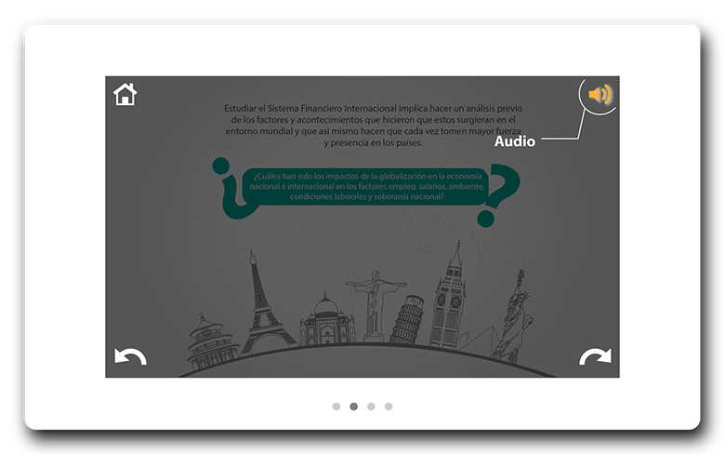Screen dimensions: 725x454
Task: Mute the audio with the speaker icon
Action: click(600, 94)
